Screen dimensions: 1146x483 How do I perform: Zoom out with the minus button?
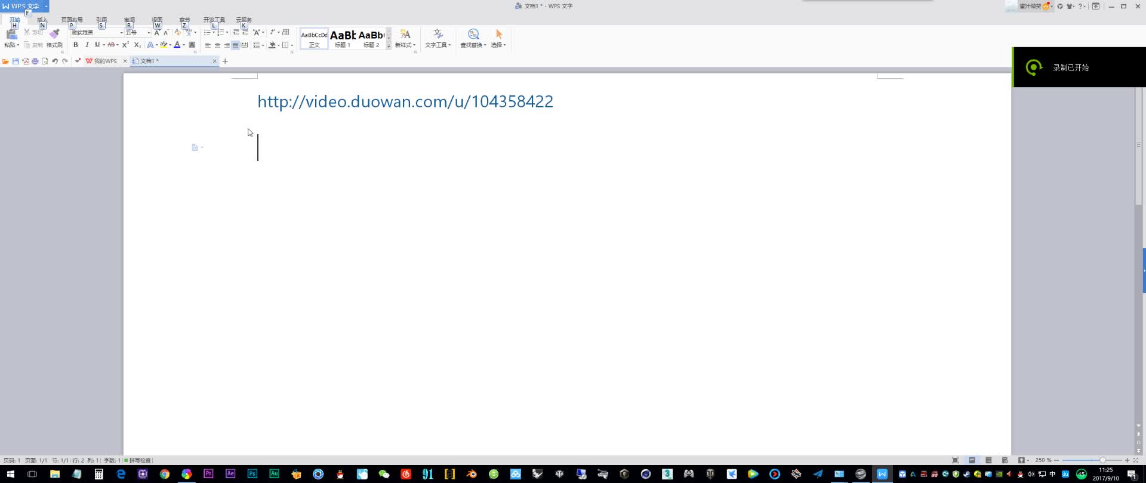[x=1056, y=460]
